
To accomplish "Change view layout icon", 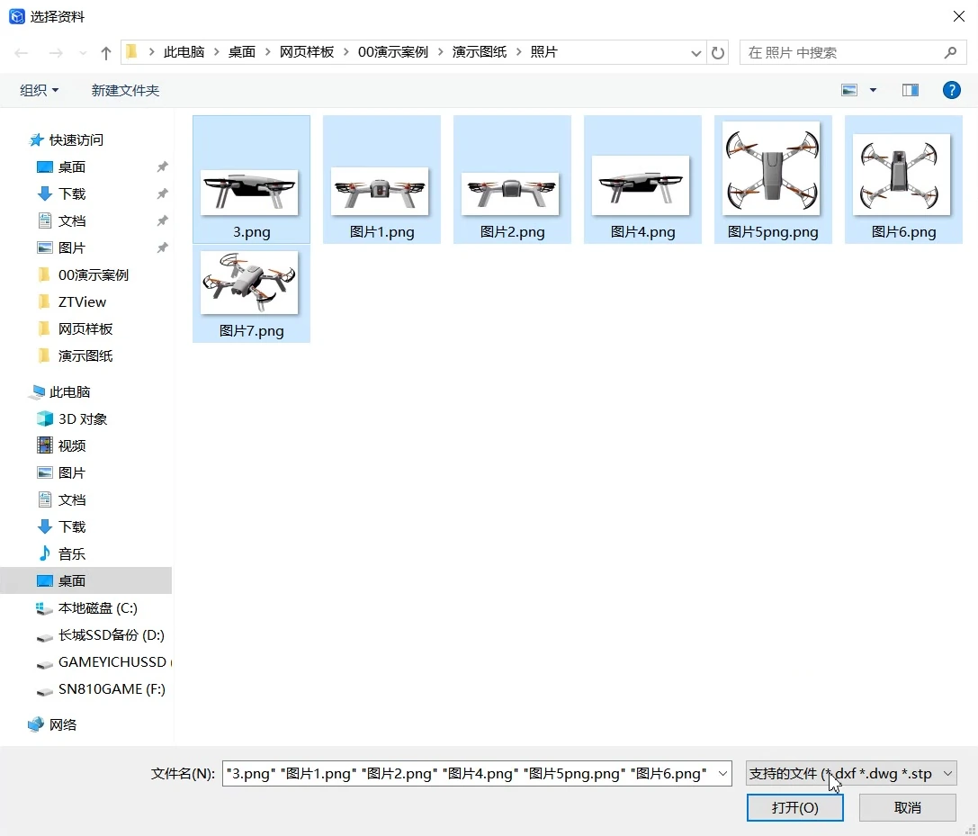I will coord(849,91).
